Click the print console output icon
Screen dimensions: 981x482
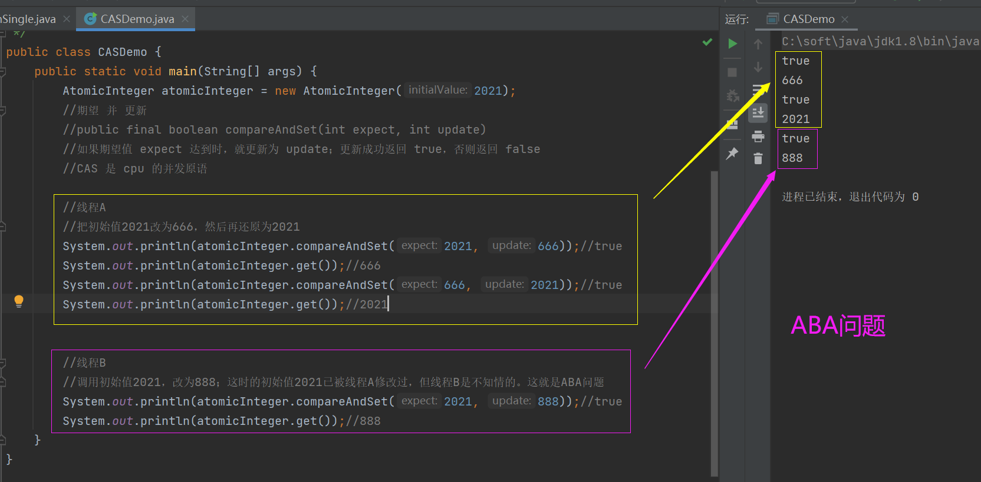[x=758, y=137]
